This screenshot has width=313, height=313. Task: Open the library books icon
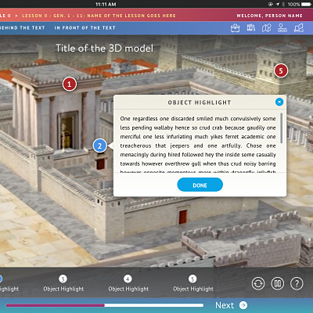coord(251,27)
